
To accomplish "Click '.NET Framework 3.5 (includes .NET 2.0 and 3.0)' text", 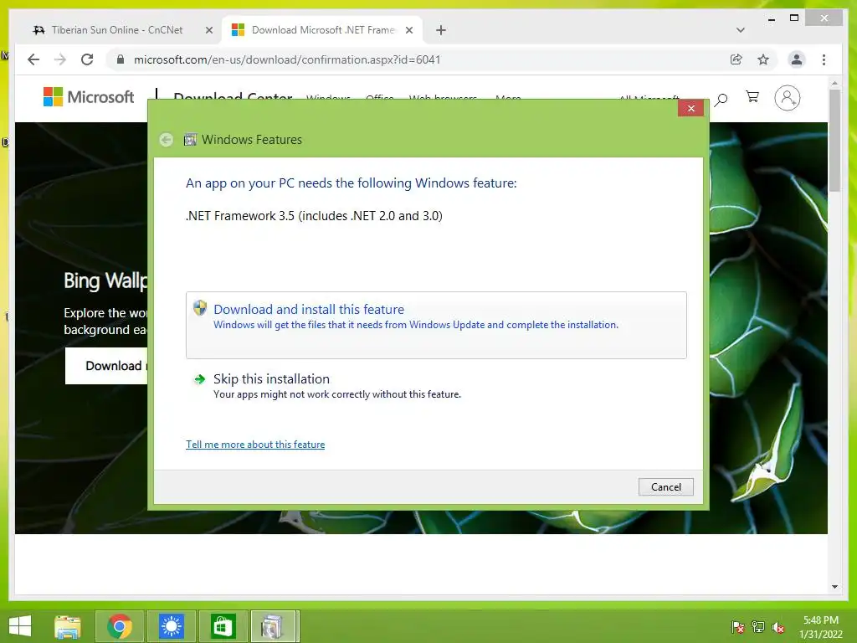I will pos(315,216).
